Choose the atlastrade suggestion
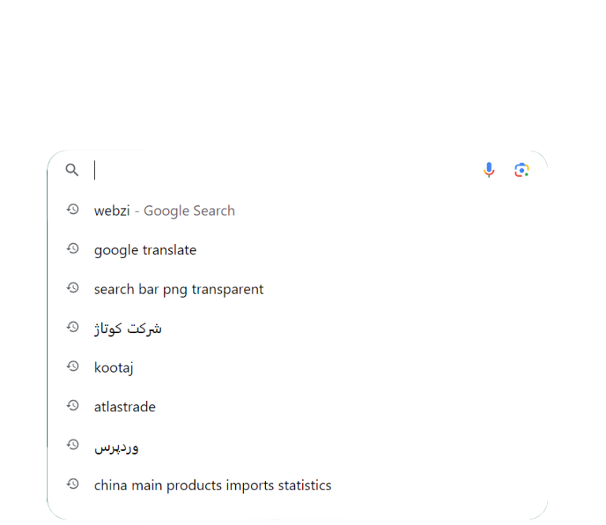This screenshot has width=606, height=525. 125,407
